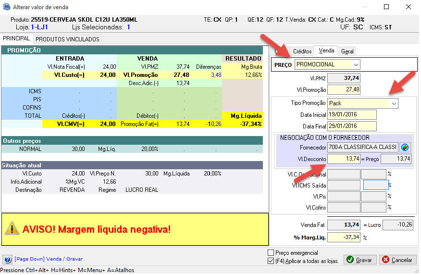Click the application icon in title bar
The height and width of the screenshot is (275, 421).
[6, 7]
